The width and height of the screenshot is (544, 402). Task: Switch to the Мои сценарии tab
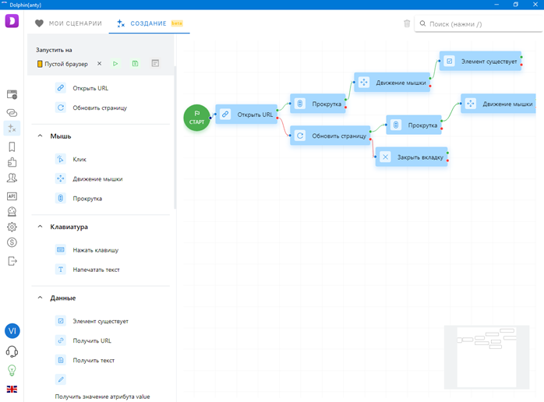(69, 23)
